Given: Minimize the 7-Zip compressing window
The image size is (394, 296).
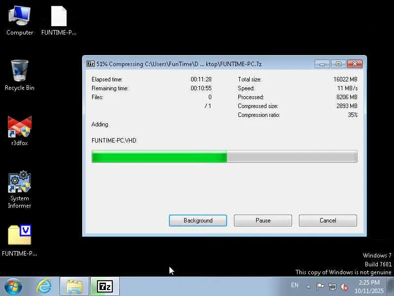Looking at the screenshot, I should click(x=322, y=64).
